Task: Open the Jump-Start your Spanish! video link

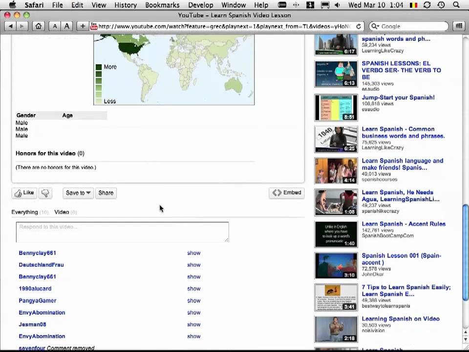Action: click(398, 98)
